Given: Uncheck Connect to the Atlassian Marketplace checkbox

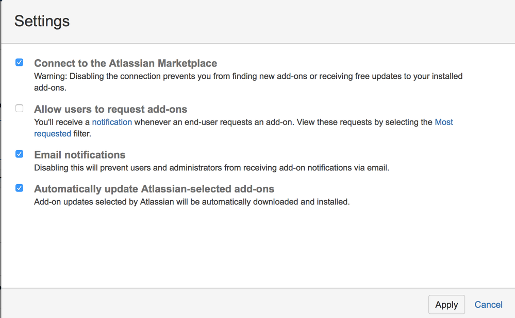Looking at the screenshot, I should click(20, 62).
